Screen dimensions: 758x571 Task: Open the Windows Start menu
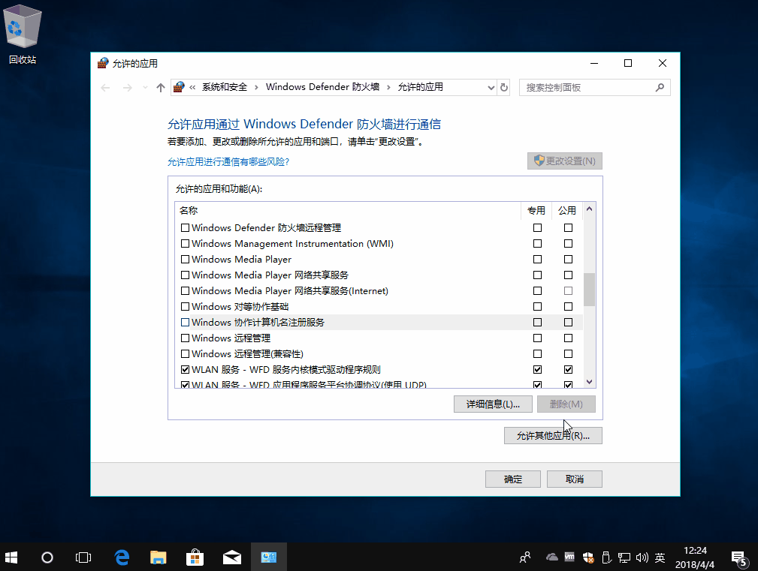point(11,557)
